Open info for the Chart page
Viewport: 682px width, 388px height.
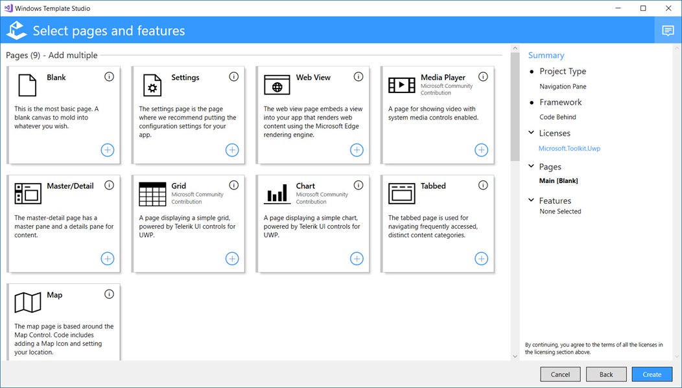click(x=359, y=186)
